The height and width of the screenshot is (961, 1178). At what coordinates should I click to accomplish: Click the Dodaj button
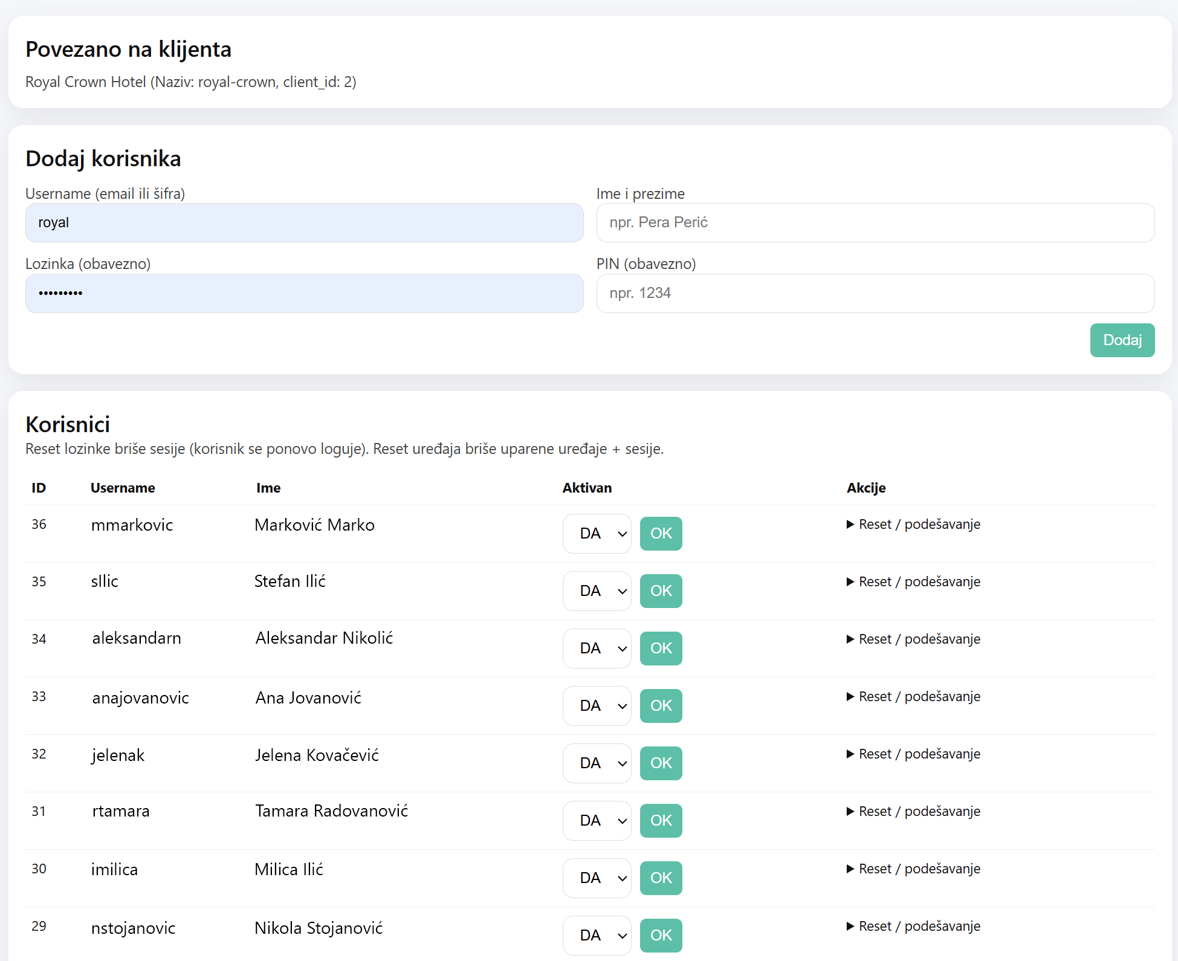coord(1122,340)
